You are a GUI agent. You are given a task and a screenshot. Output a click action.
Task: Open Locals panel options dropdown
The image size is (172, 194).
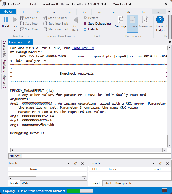click(x=68, y=163)
